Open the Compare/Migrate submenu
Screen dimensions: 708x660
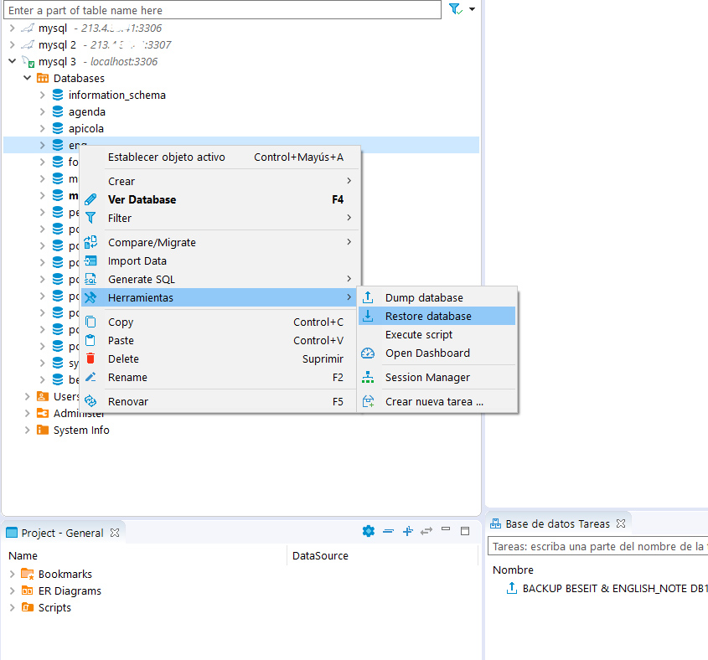coord(152,243)
